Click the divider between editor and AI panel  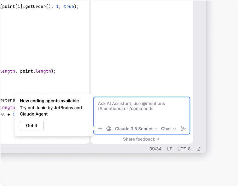(x=90, y=47)
